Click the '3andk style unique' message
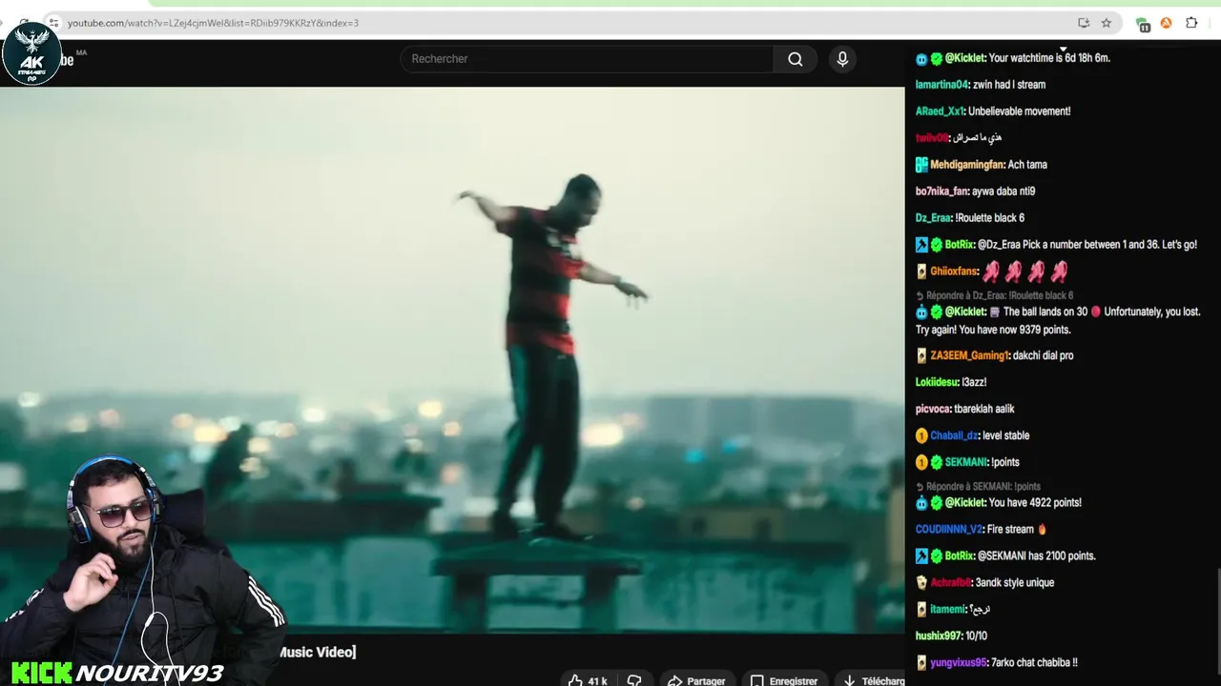The width and height of the screenshot is (1221, 686). click(x=1015, y=582)
